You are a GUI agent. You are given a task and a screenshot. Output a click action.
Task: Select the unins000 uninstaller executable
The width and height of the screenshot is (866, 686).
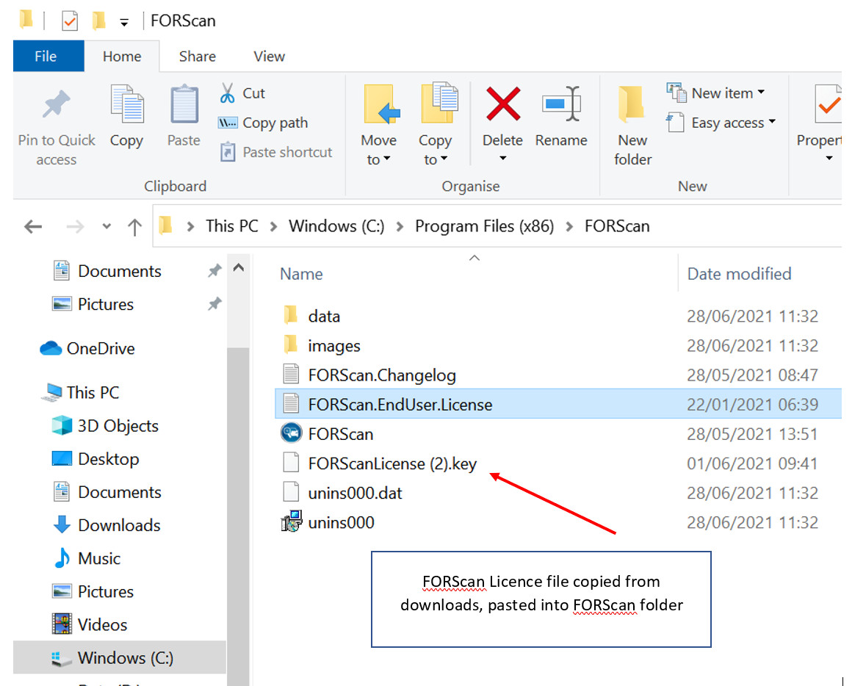click(x=341, y=523)
